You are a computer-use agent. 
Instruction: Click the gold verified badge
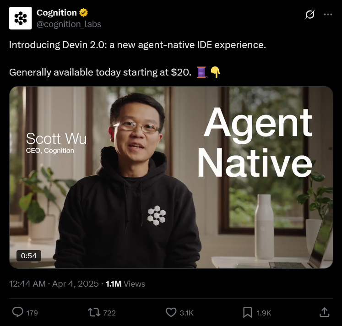(83, 13)
